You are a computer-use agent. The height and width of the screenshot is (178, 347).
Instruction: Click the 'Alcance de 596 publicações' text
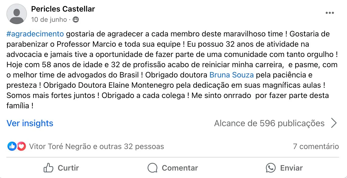(x=269, y=123)
